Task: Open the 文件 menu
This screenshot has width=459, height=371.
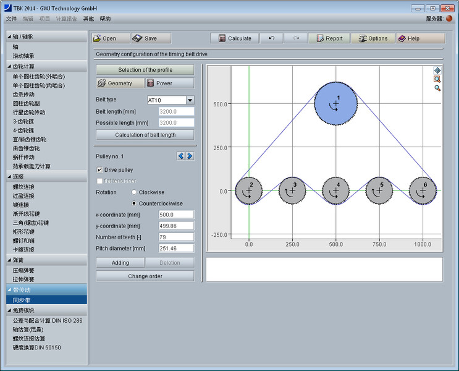Action: click(11, 19)
